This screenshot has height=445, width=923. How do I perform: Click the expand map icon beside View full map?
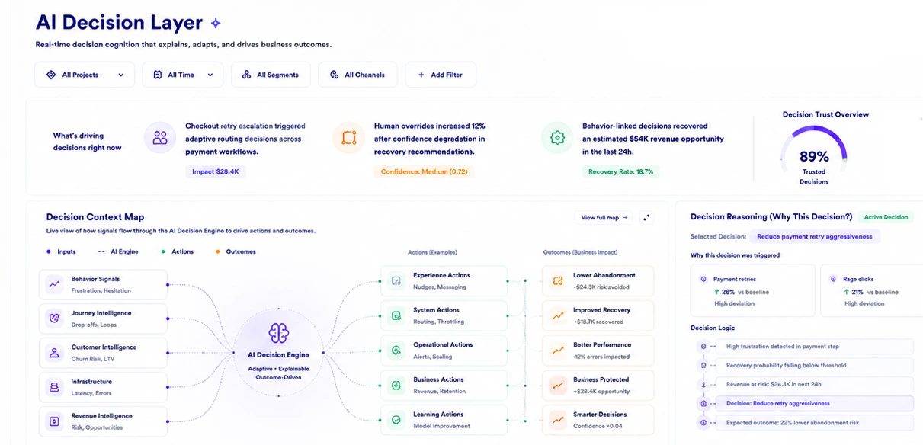pyautogui.click(x=647, y=218)
